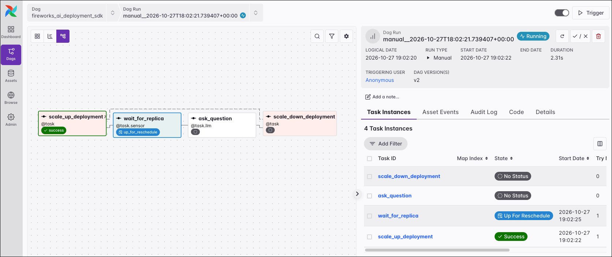
Task: Click the no-status badge on ask_question node
Action: (x=195, y=132)
